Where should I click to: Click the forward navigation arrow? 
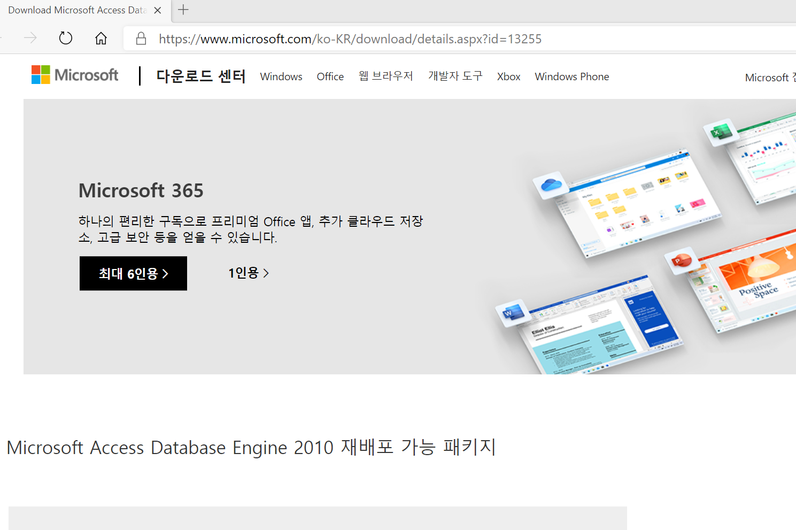pyautogui.click(x=30, y=38)
